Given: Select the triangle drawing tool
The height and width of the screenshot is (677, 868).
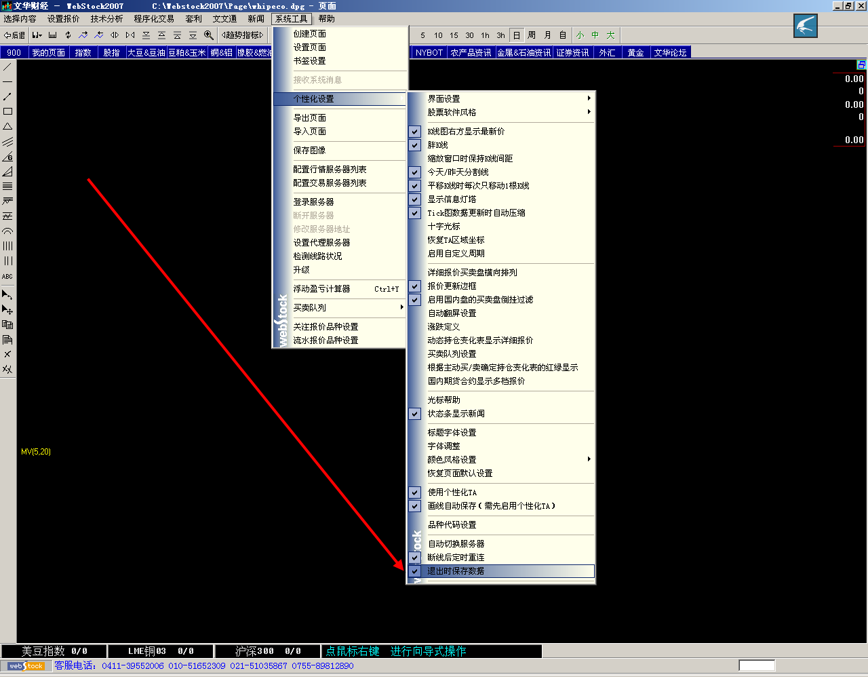Looking at the screenshot, I should click(7, 126).
